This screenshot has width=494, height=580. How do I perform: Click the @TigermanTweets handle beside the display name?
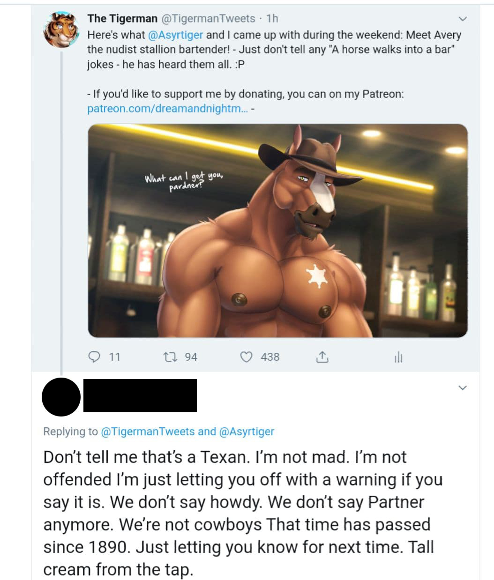pyautogui.click(x=209, y=18)
